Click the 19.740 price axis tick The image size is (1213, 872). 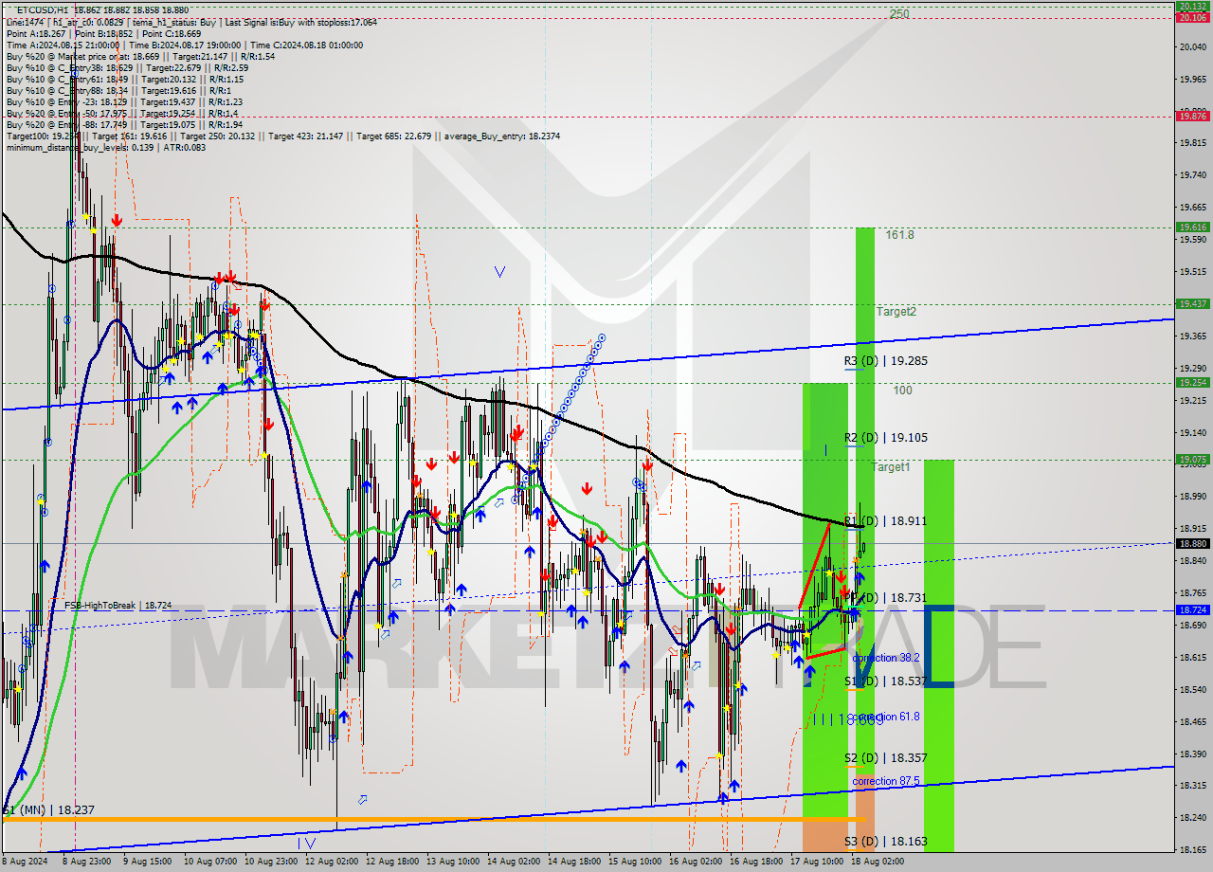(x=1193, y=174)
